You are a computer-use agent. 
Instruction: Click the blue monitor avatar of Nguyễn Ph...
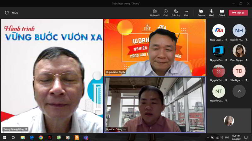[219, 51]
